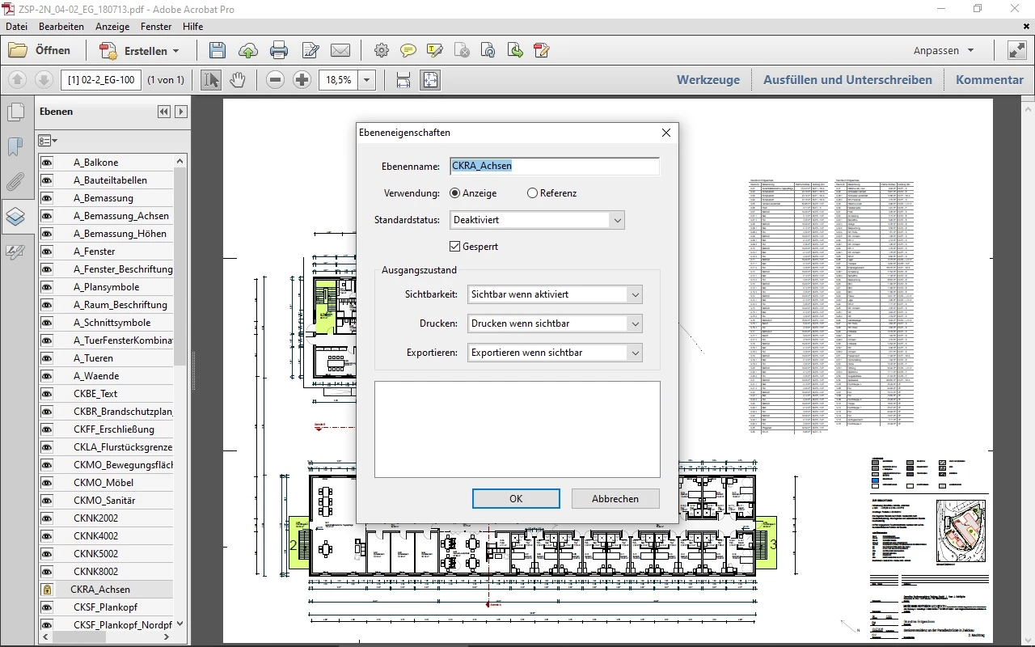Click the zoom in plus icon
The image size is (1035, 647).
tap(302, 80)
